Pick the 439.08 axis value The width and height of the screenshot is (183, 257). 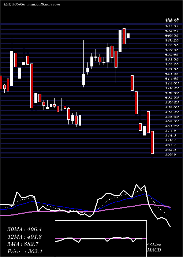pos(171,50)
